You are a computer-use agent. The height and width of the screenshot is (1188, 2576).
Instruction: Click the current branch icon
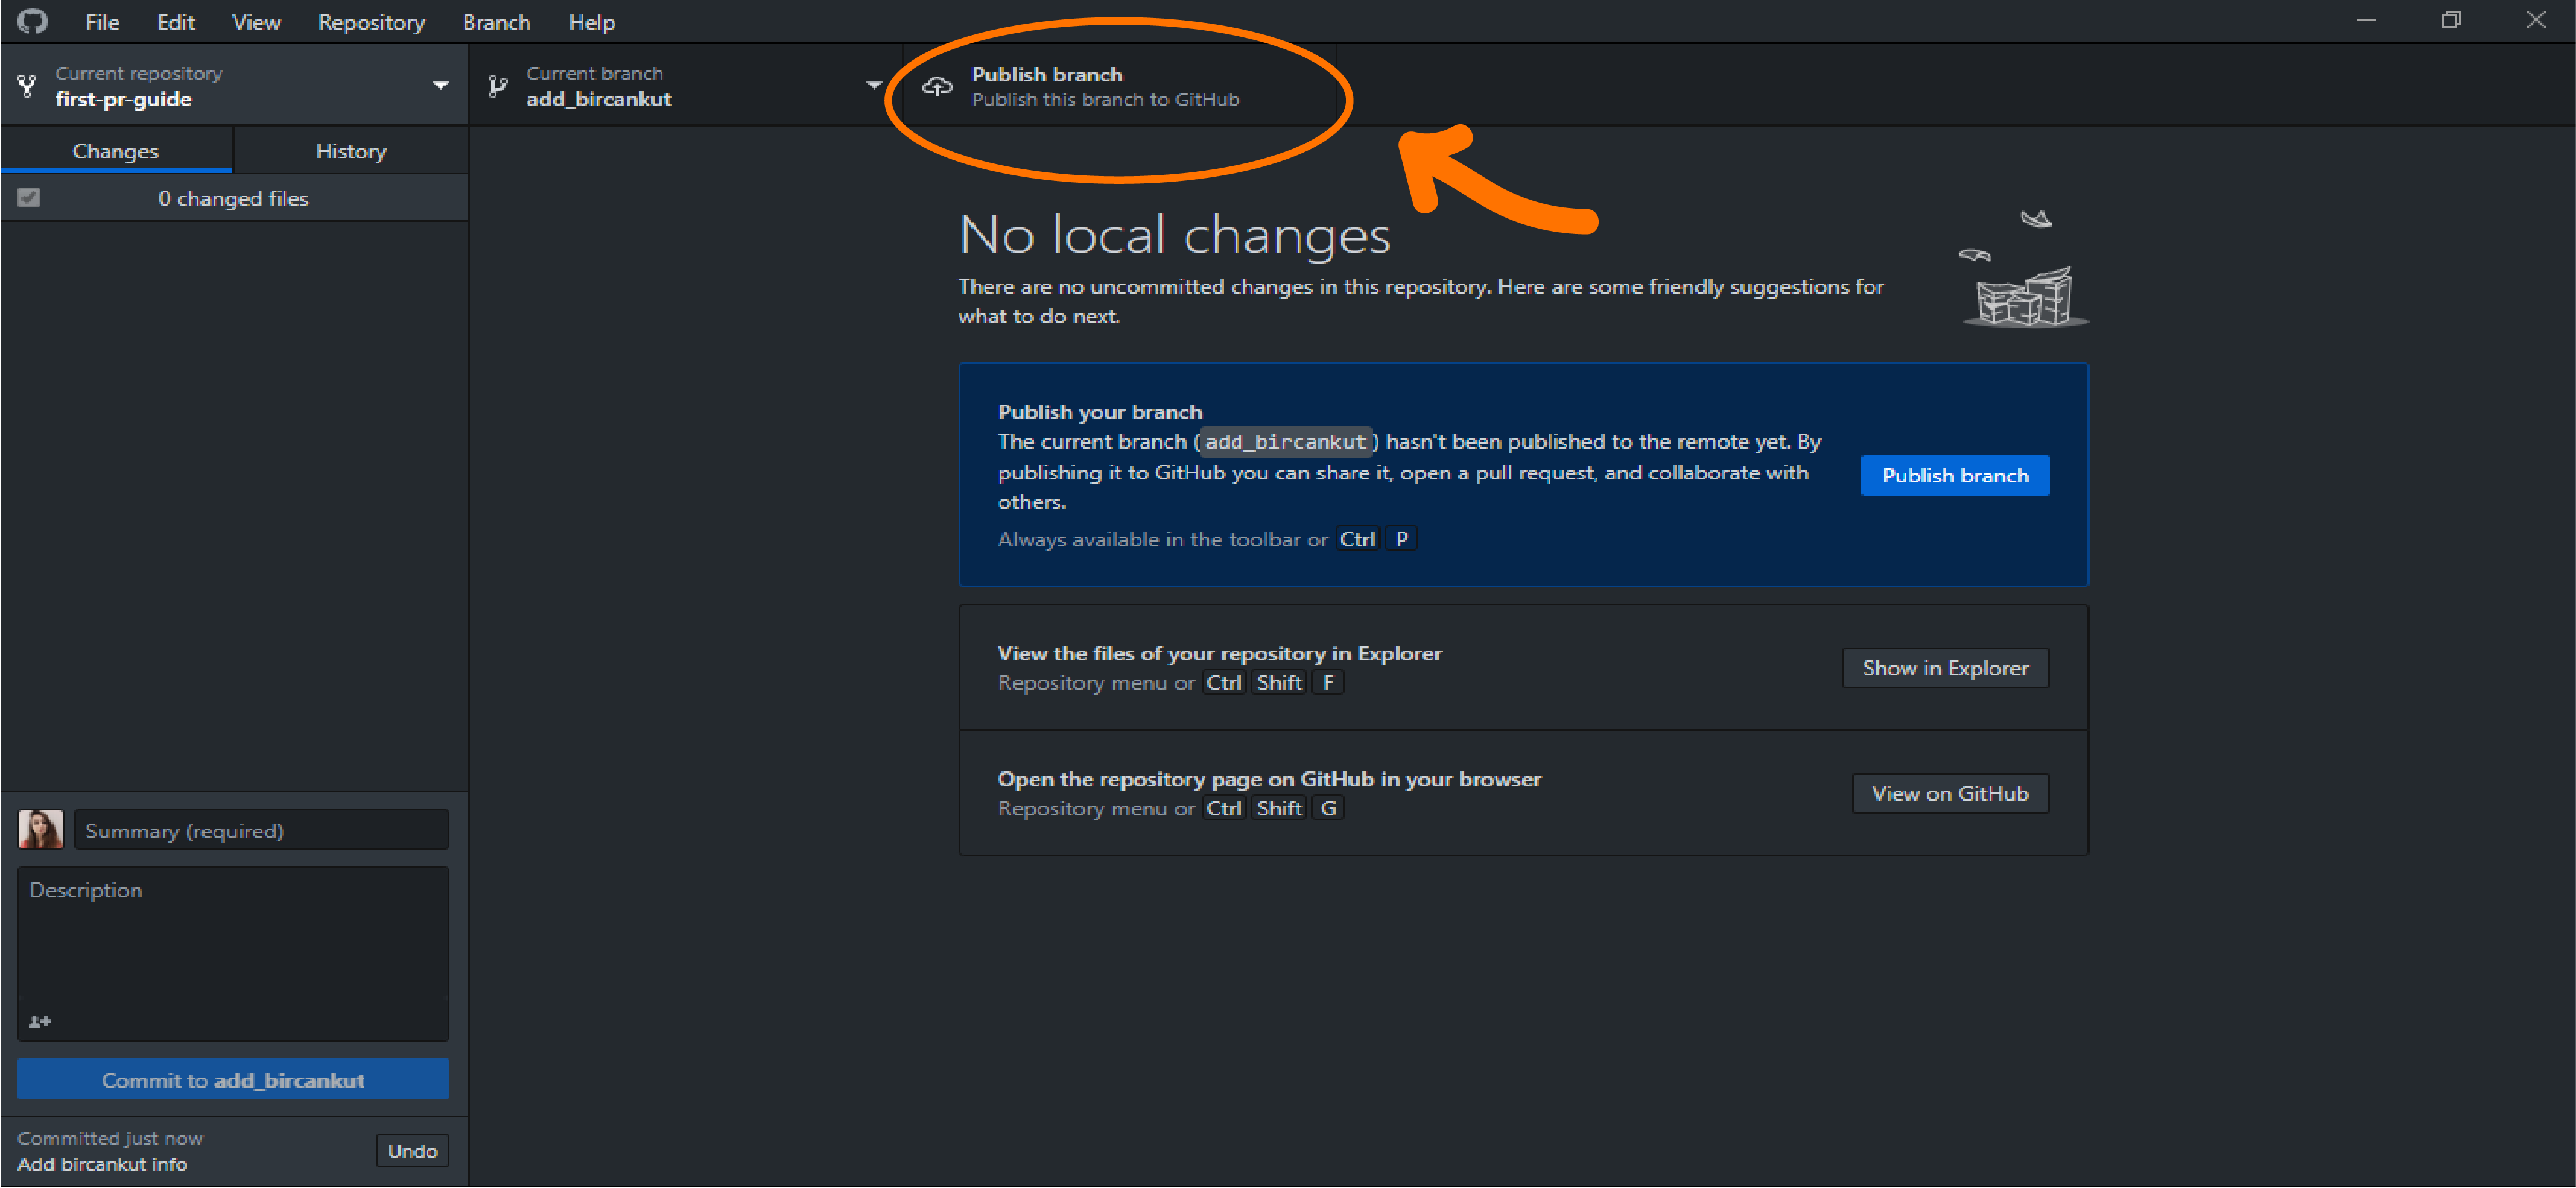click(x=497, y=86)
